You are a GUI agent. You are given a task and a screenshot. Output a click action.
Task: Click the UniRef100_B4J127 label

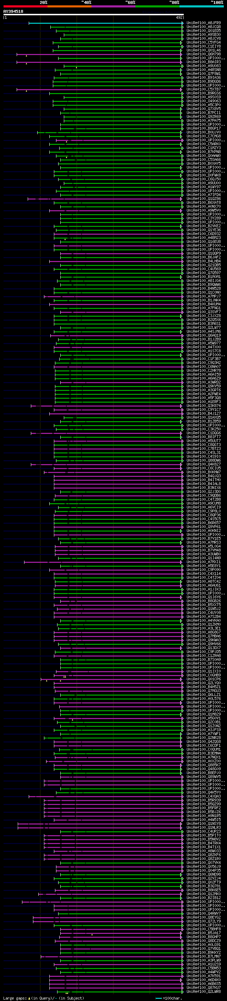[204, 413]
